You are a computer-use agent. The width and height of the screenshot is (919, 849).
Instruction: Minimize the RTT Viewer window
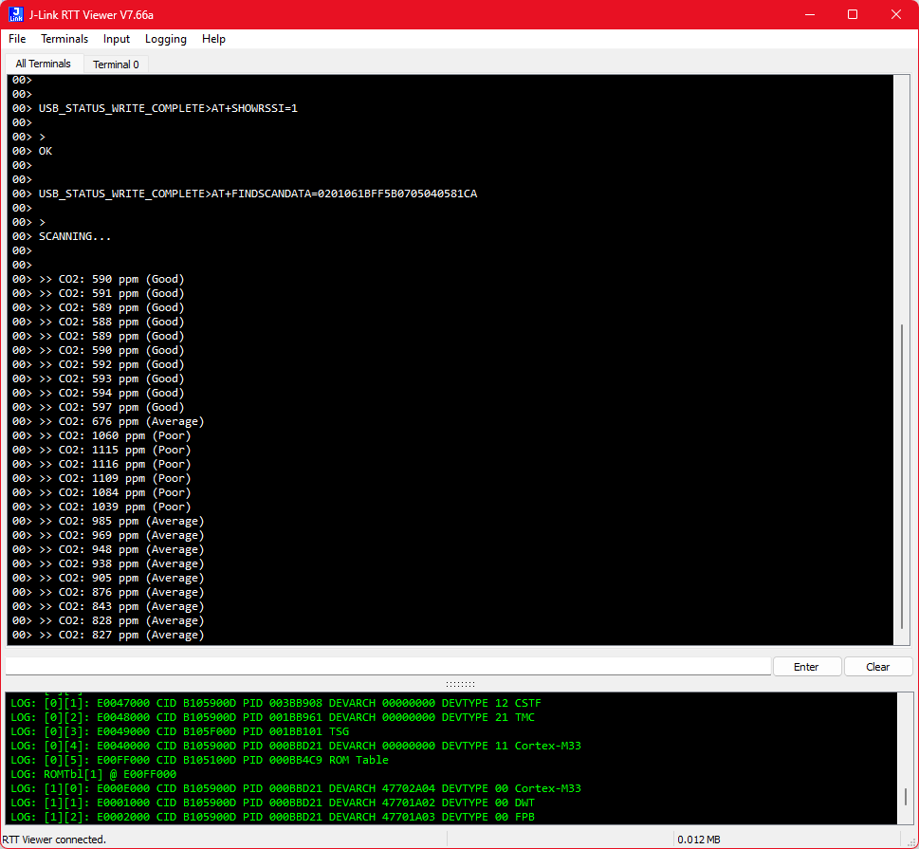click(x=809, y=14)
